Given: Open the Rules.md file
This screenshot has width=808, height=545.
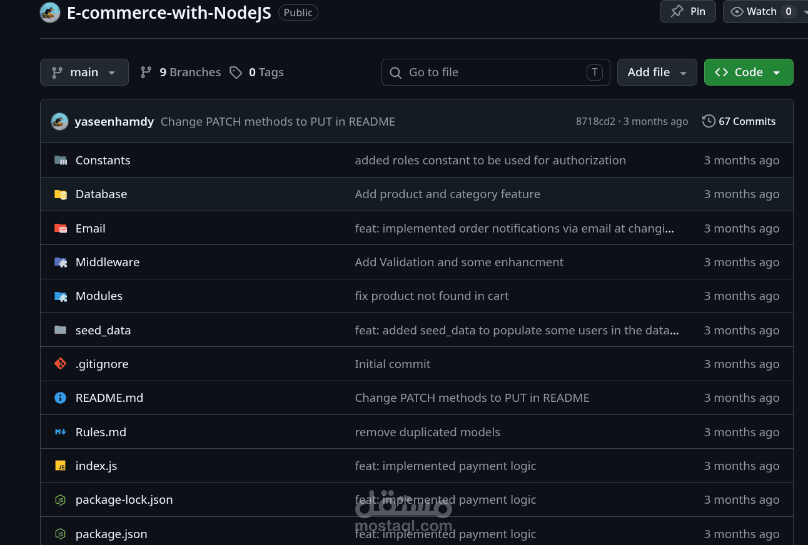Looking at the screenshot, I should (101, 432).
